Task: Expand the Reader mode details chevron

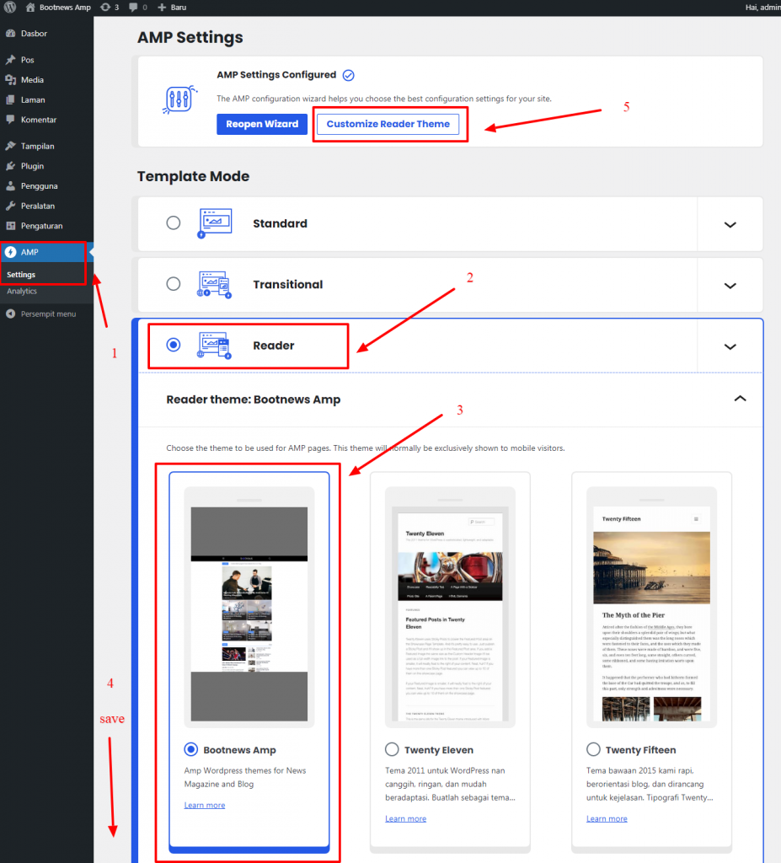Action: (x=730, y=346)
